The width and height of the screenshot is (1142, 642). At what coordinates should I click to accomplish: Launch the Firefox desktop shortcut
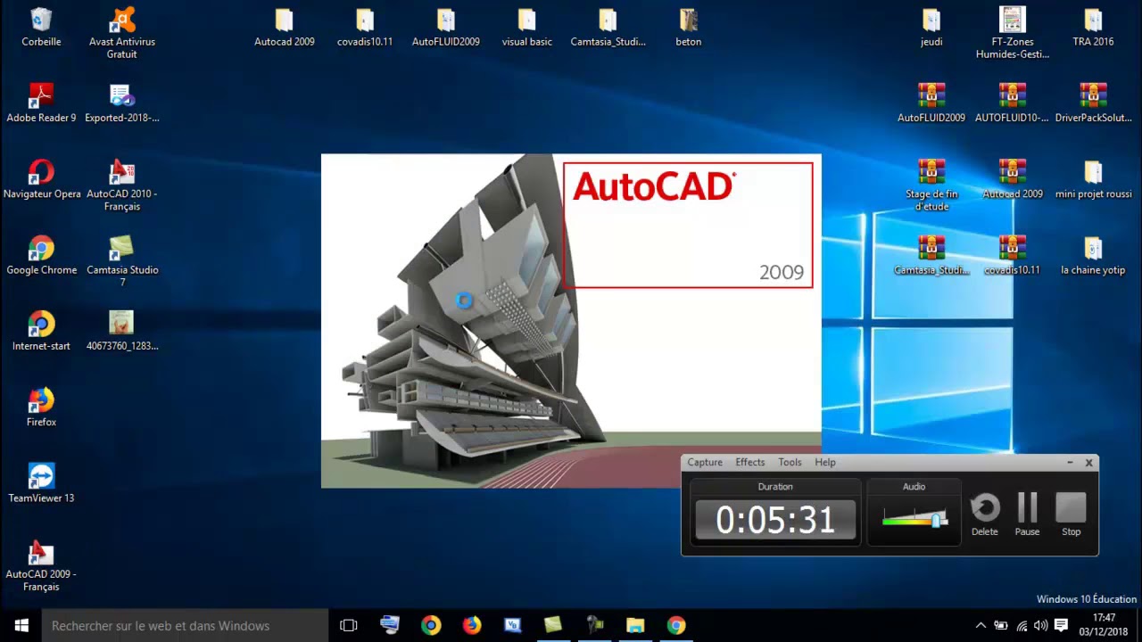tap(41, 407)
